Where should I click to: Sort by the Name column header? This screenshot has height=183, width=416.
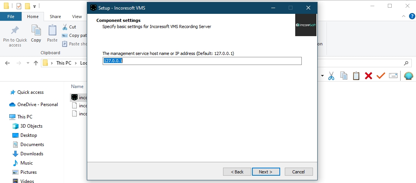tap(77, 87)
